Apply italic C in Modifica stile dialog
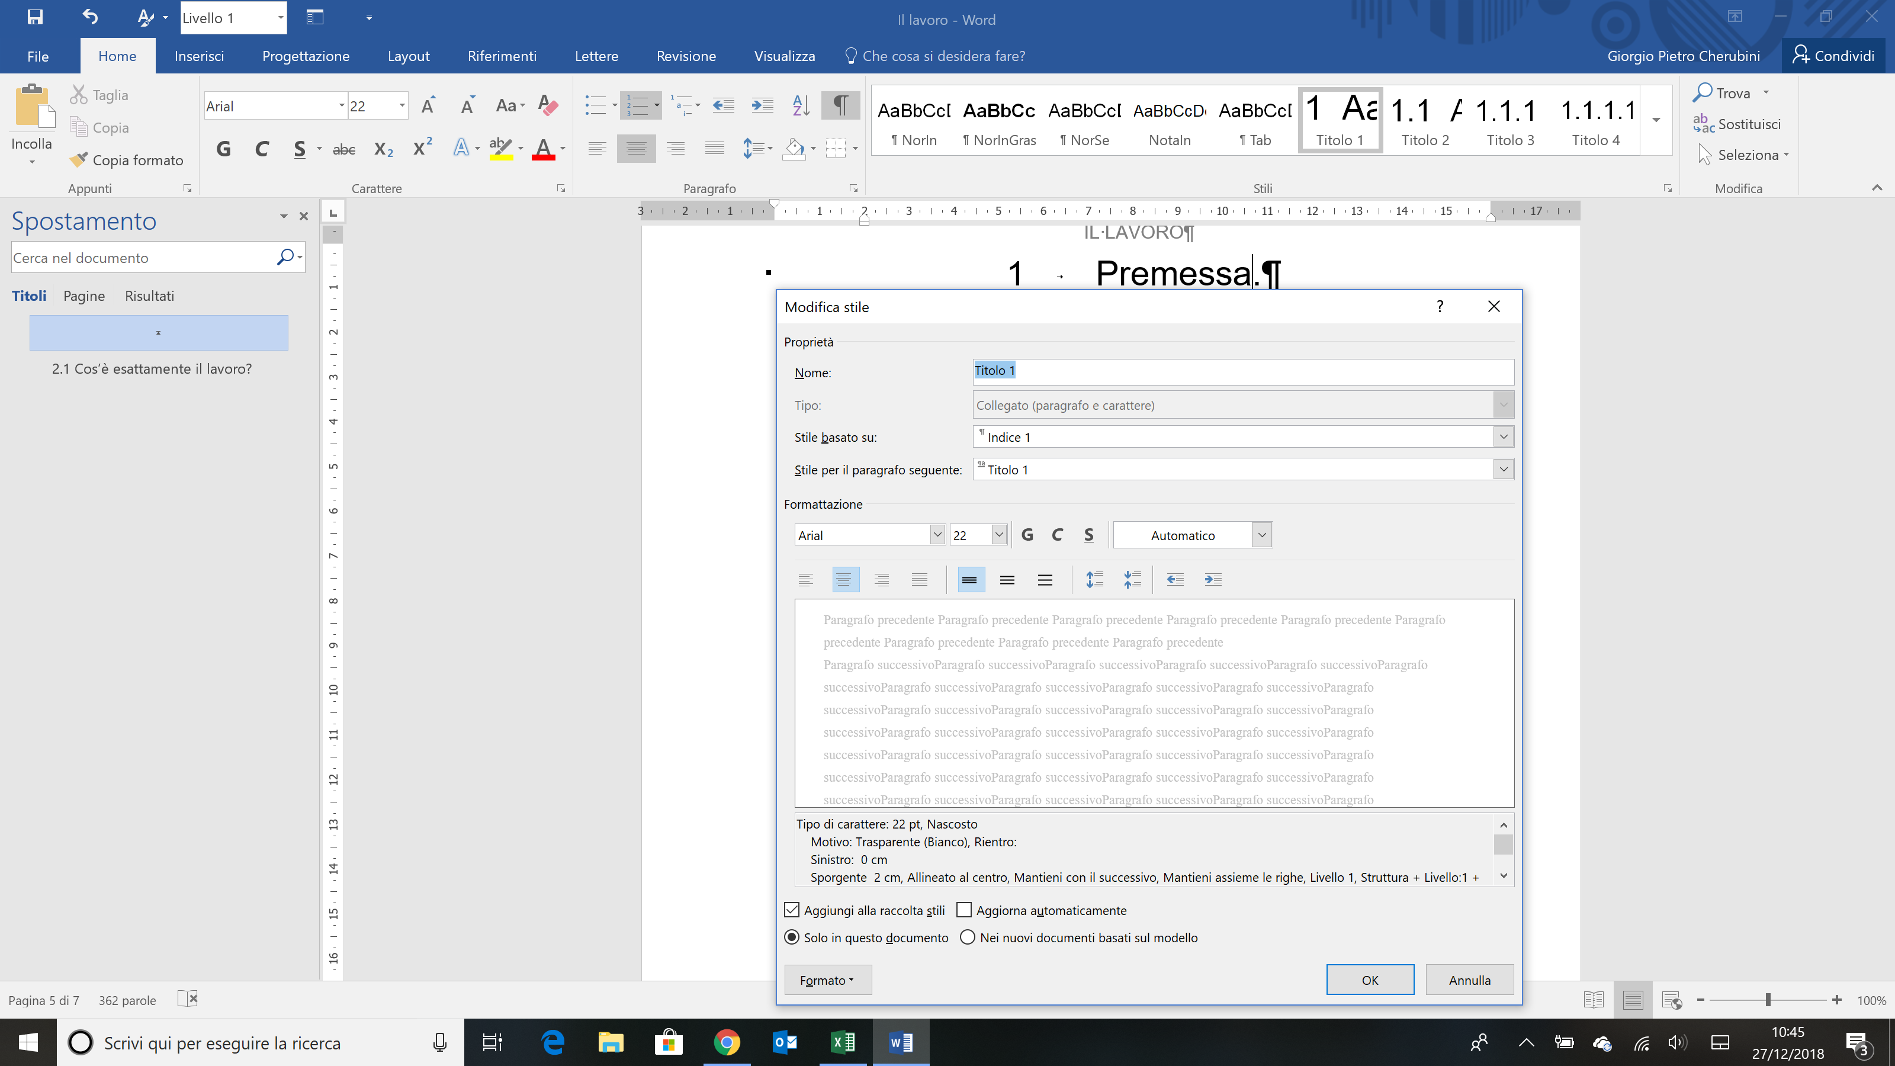The width and height of the screenshot is (1895, 1066). (x=1057, y=535)
